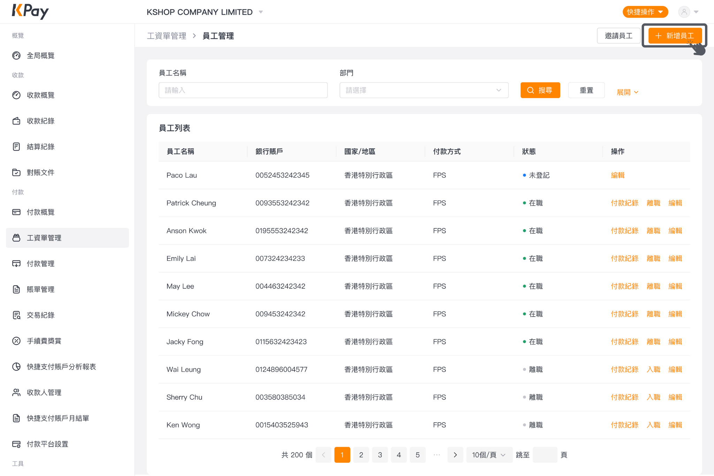Open the 10個/頁 page size dropdown

coord(489,455)
